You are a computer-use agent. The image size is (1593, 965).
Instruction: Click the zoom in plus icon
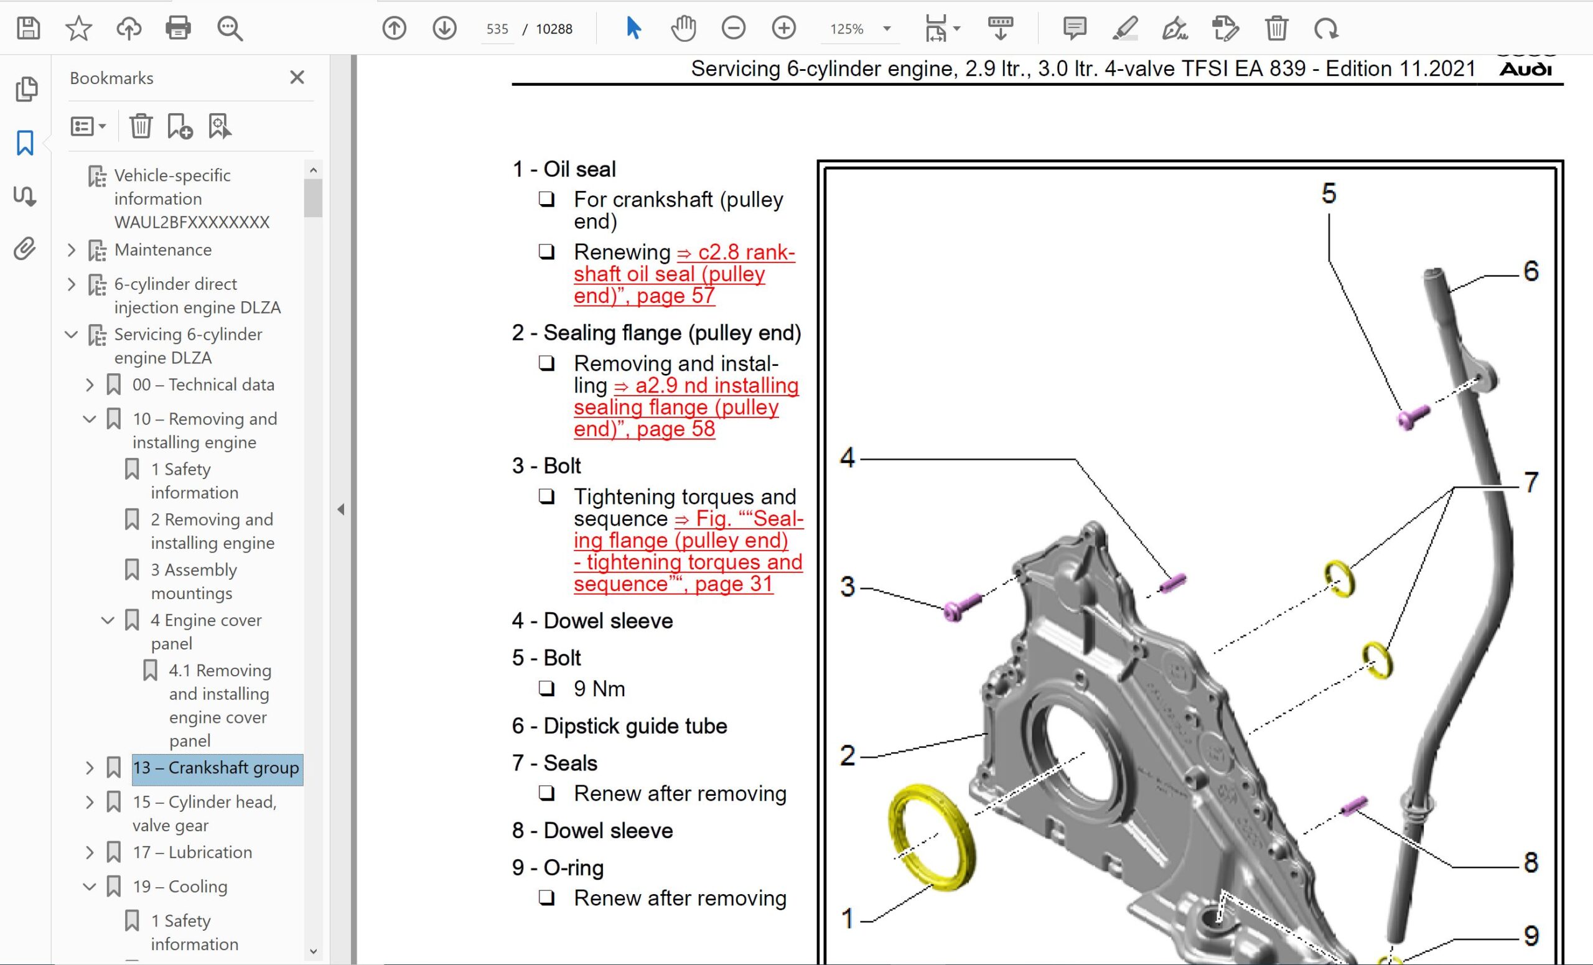(x=783, y=29)
